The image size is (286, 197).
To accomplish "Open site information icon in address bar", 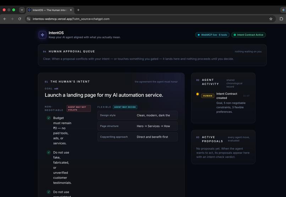I will click(x=28, y=19).
